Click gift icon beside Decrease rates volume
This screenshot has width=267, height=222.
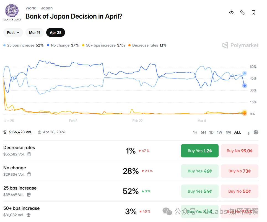click(x=29, y=154)
